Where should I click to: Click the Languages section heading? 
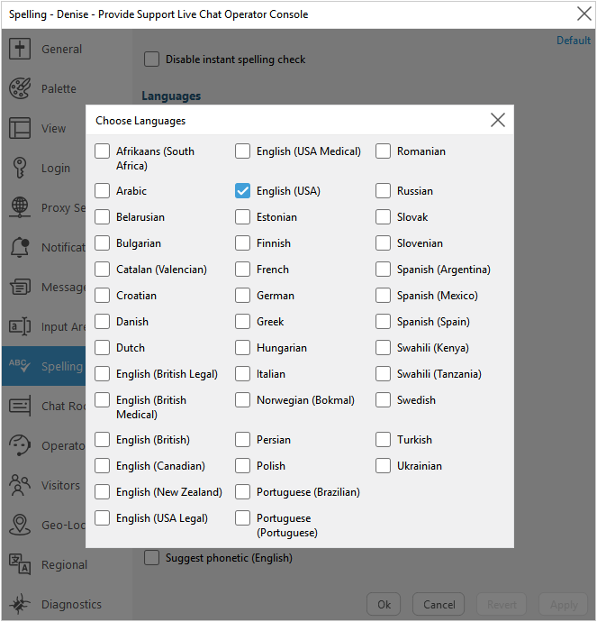[171, 96]
